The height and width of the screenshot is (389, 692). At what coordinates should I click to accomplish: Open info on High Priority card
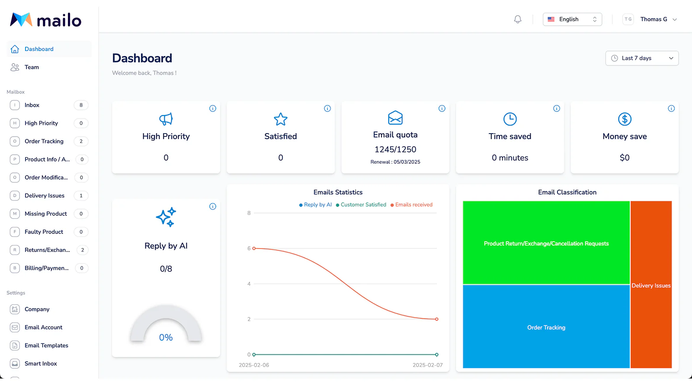tap(213, 108)
